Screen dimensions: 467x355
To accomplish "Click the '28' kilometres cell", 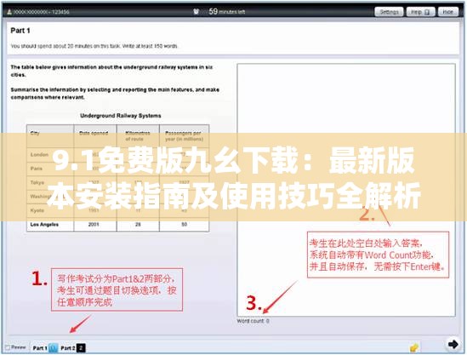I will tap(138, 225).
